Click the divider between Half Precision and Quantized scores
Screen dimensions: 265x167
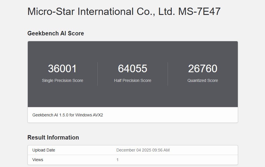click(168, 74)
